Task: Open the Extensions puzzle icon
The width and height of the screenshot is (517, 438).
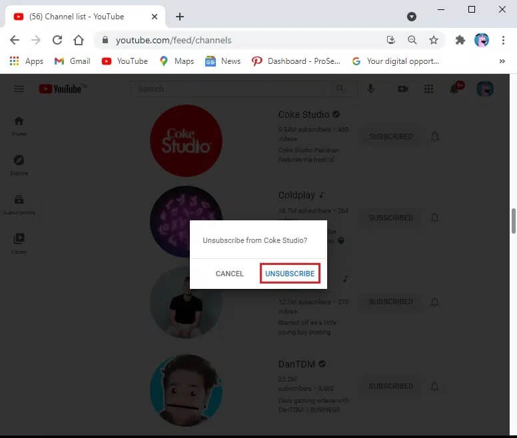Action: tap(460, 40)
